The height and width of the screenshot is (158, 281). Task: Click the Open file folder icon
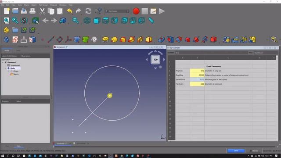coord(15,11)
